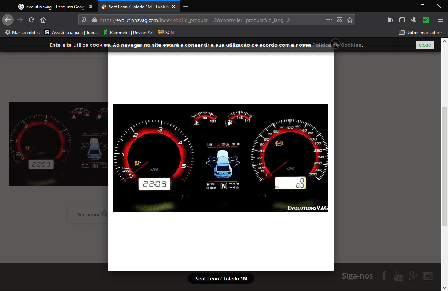Viewport: 448px width, 291px height.
Task: Open the tracking protection shield panel
Action: 84,20
